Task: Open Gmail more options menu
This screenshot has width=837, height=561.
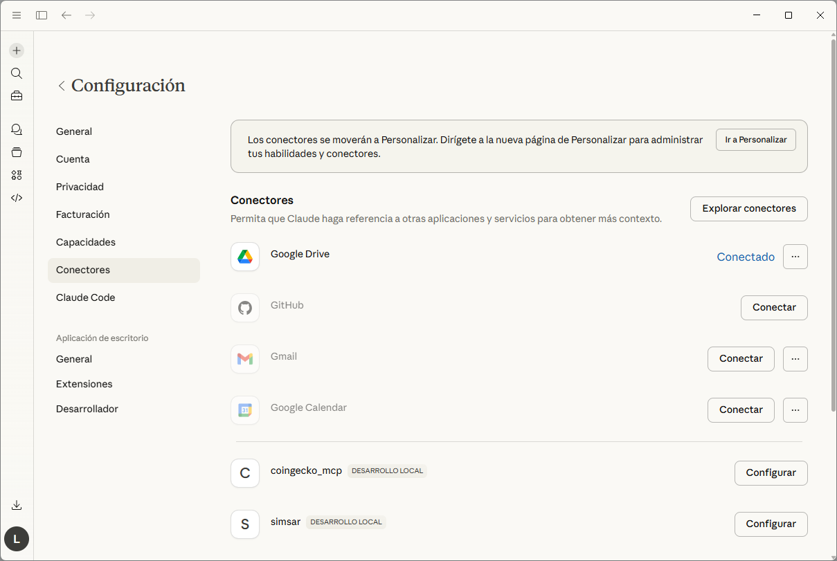Action: [795, 359]
